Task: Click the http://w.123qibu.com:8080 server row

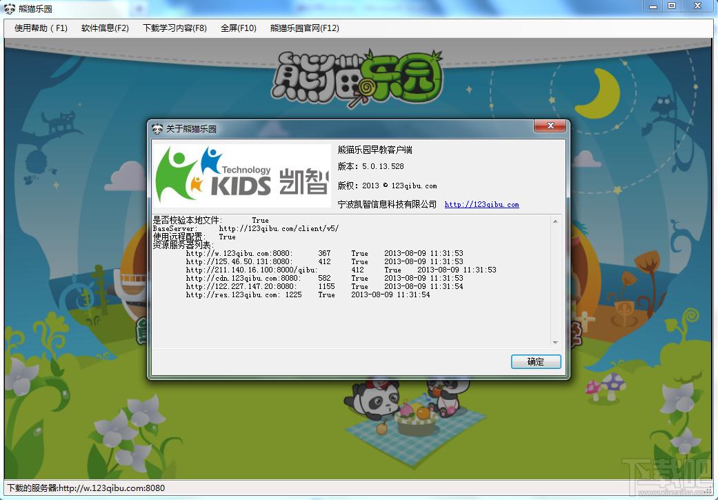Action: pos(325,253)
